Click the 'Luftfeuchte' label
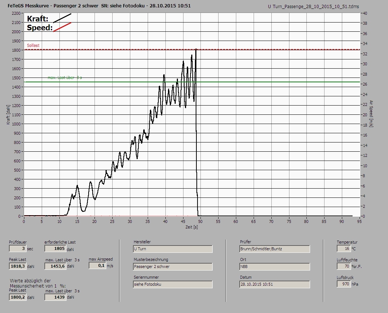 pos(347,260)
